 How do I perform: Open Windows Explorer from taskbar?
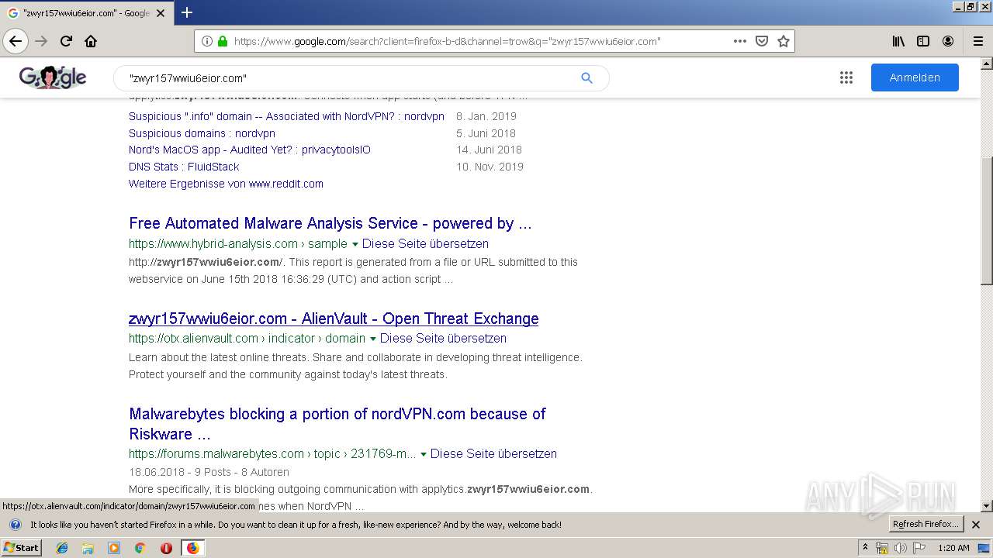[x=88, y=548]
